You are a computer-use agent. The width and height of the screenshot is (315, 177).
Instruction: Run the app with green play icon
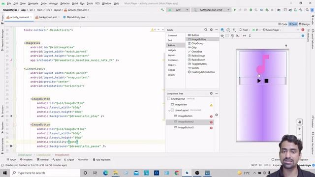click(235, 10)
